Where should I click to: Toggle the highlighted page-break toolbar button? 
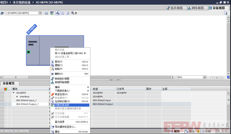pos(58,13)
